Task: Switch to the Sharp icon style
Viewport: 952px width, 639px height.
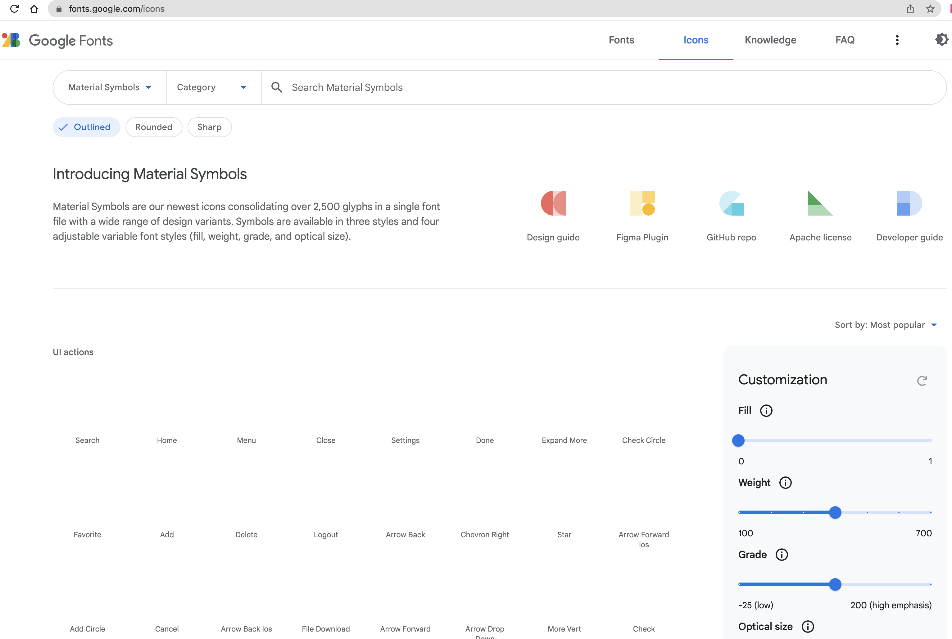Action: [209, 127]
